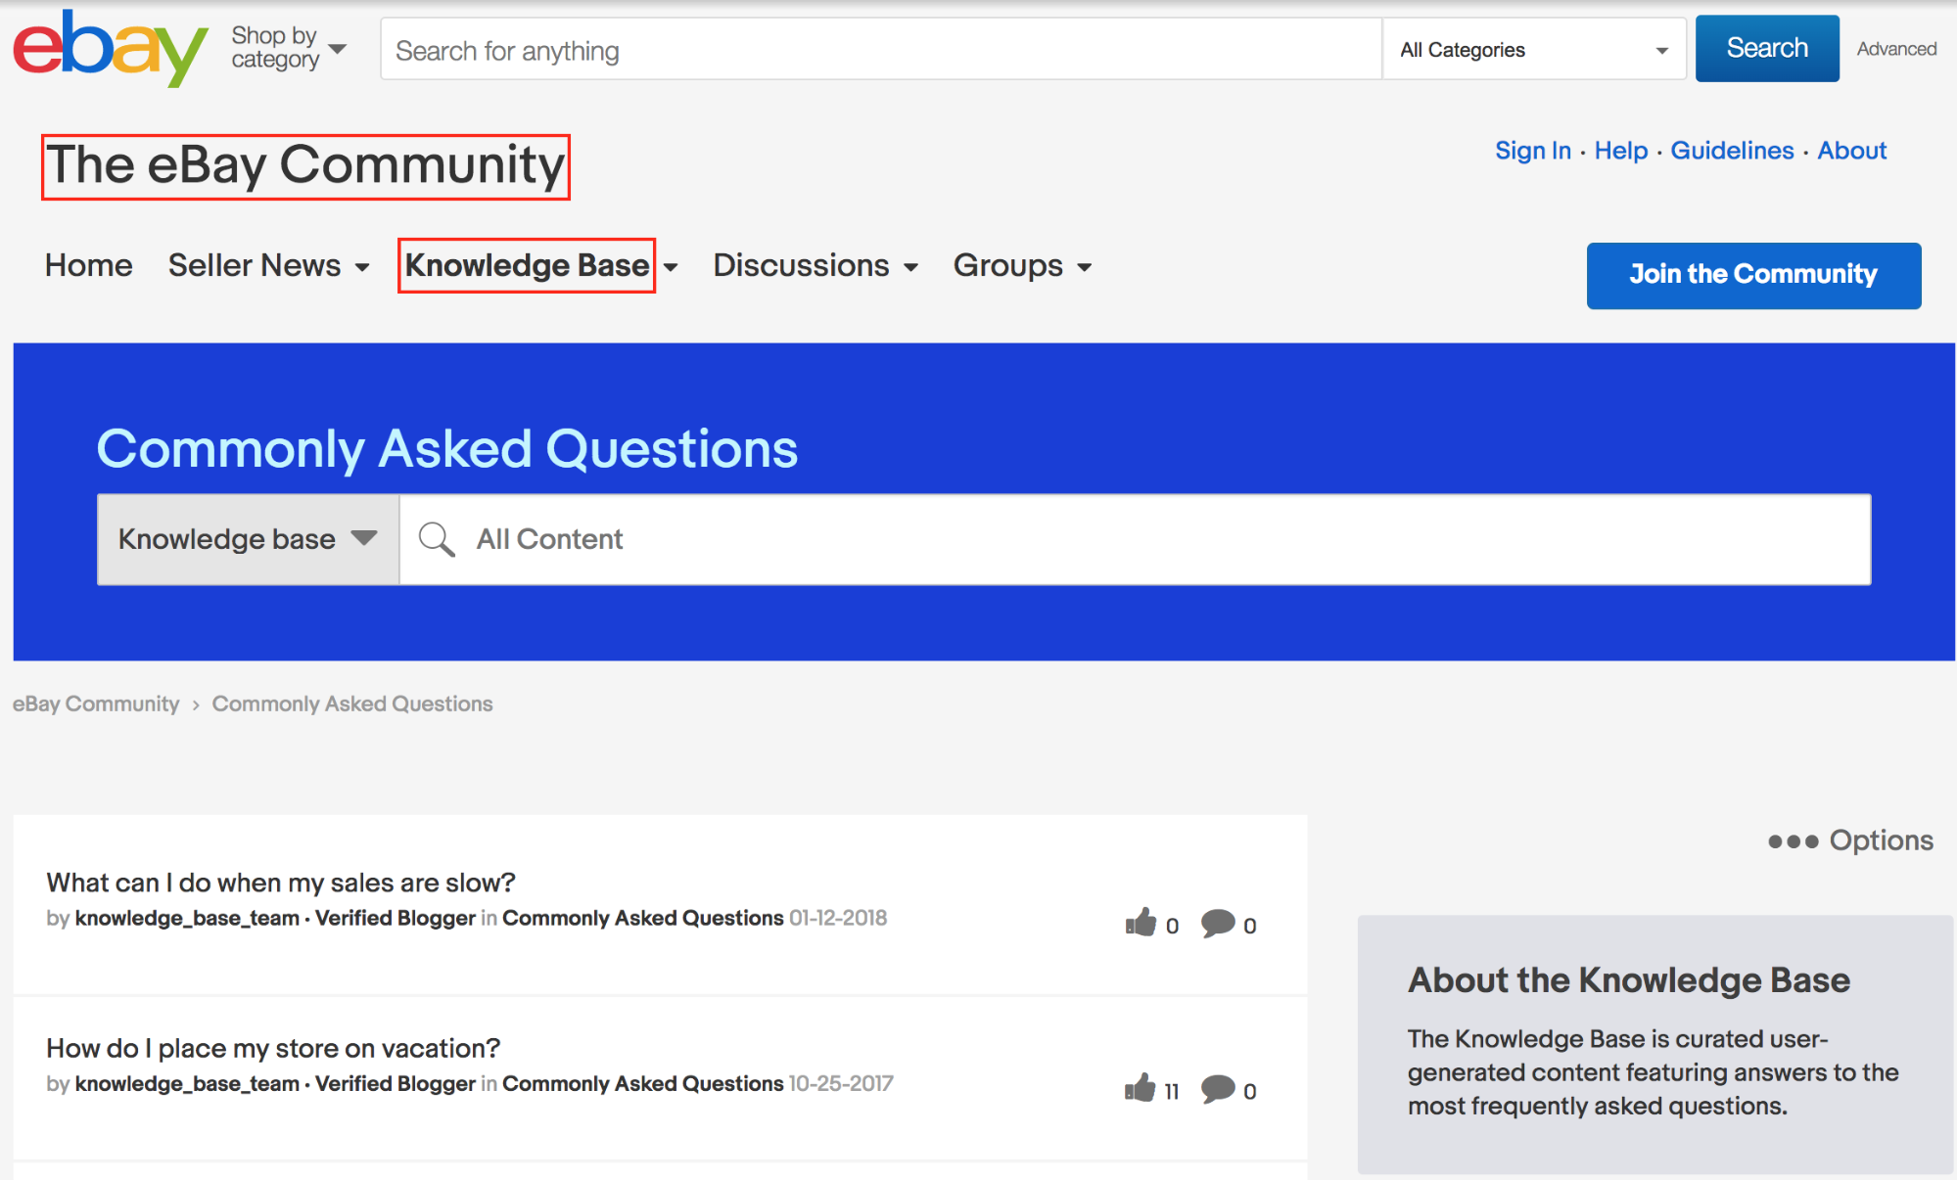This screenshot has width=1957, height=1180.
Task: Click the 'About the Knowledge Base' heading
Action: point(1628,980)
